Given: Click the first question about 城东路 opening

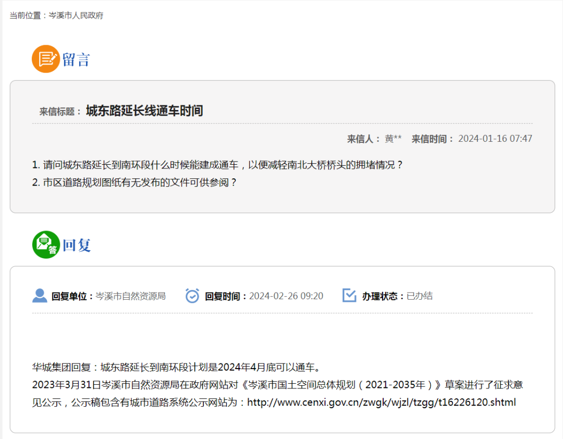Looking at the screenshot, I should click(x=217, y=165).
